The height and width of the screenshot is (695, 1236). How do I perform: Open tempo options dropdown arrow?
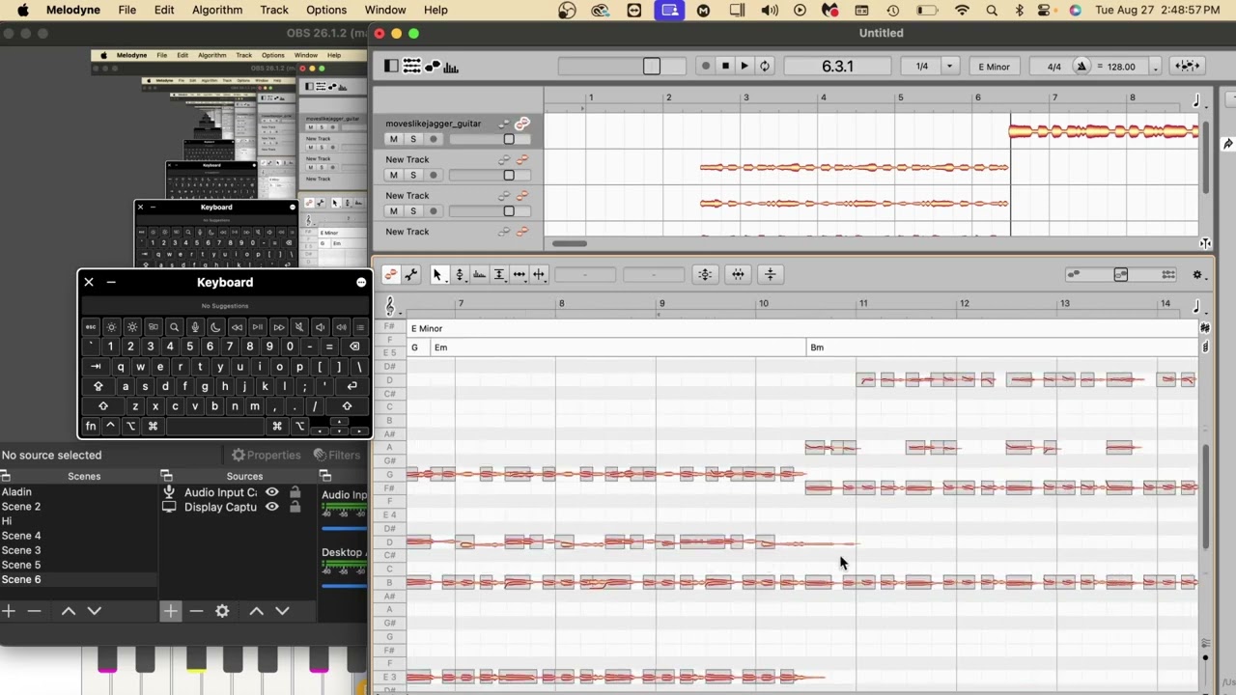click(1155, 68)
